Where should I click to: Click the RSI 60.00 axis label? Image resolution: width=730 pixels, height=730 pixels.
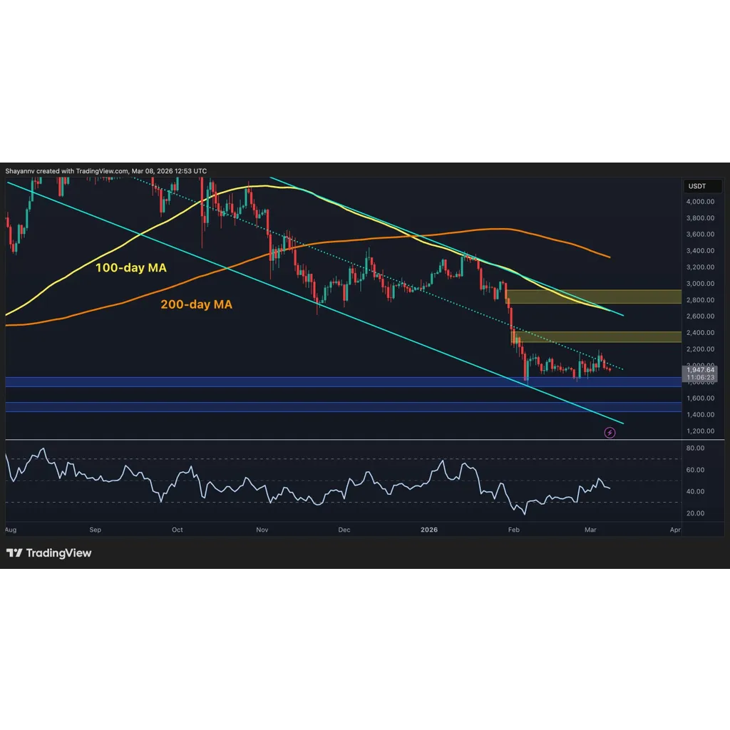[695, 470]
